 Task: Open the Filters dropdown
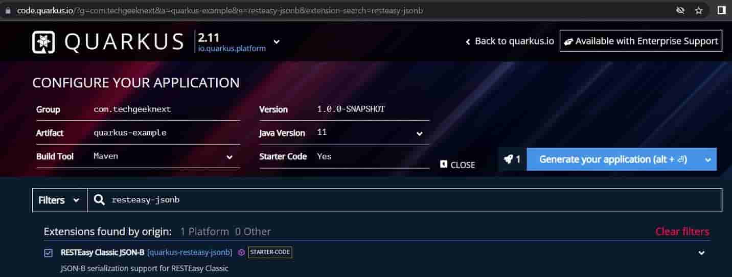(59, 200)
